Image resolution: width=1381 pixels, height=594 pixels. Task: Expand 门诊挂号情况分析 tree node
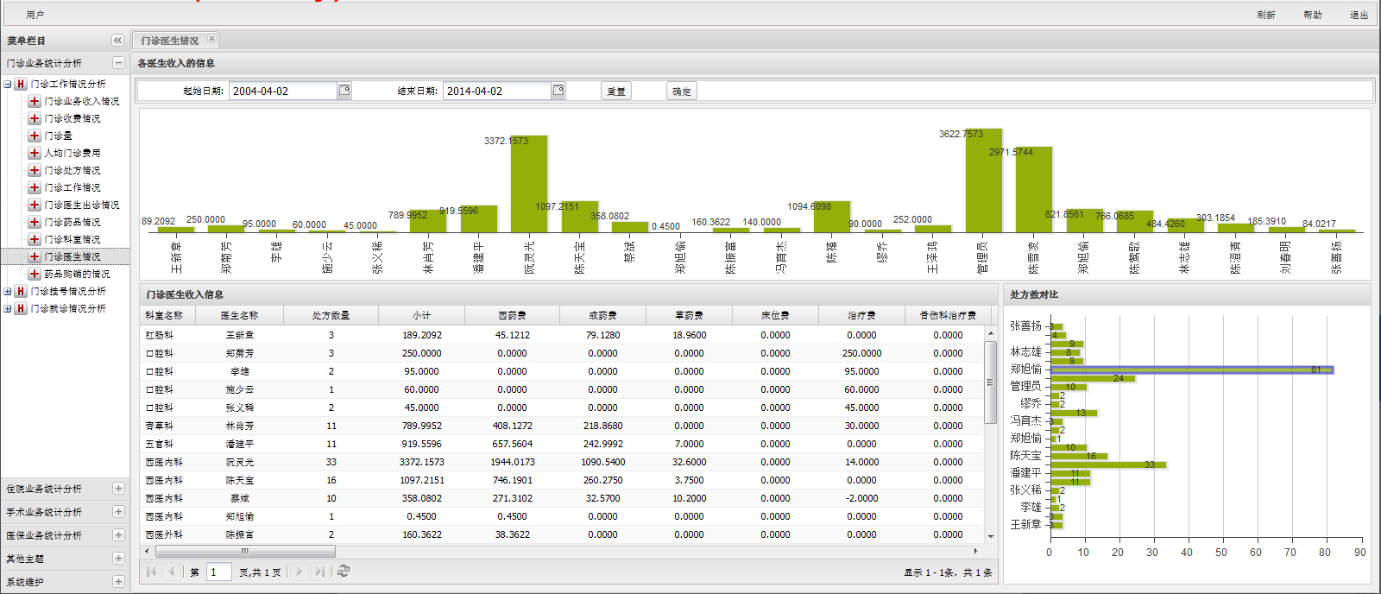point(8,291)
